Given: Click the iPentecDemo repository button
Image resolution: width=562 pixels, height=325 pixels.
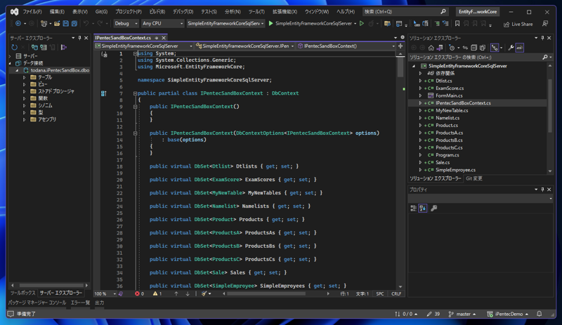Looking at the screenshot, I should pos(507,314).
